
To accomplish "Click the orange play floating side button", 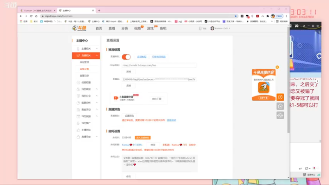I will click(280, 97).
